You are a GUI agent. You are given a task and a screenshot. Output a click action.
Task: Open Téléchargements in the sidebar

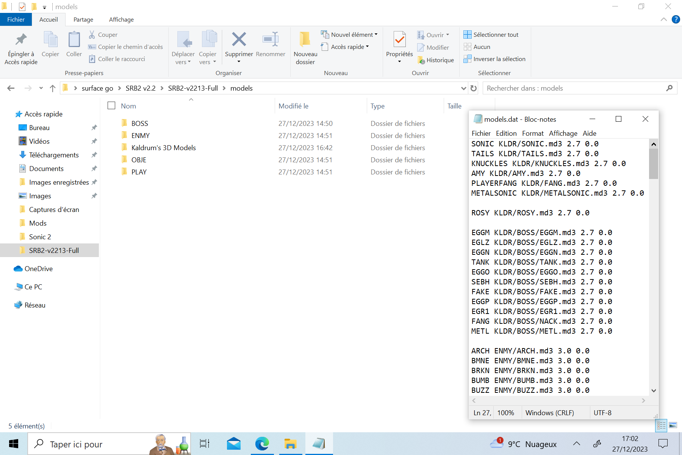[54, 155]
